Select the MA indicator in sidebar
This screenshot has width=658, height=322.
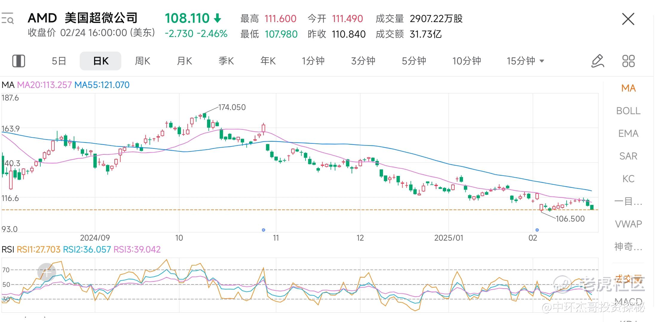click(628, 88)
